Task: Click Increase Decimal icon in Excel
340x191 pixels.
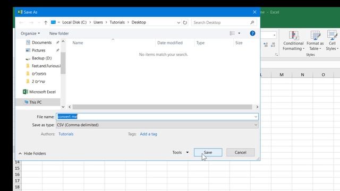Action: (x=266, y=45)
